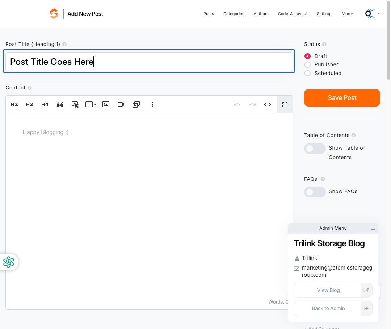
Task: Enable the Show Table of Contents toggle
Action: [x=315, y=149]
